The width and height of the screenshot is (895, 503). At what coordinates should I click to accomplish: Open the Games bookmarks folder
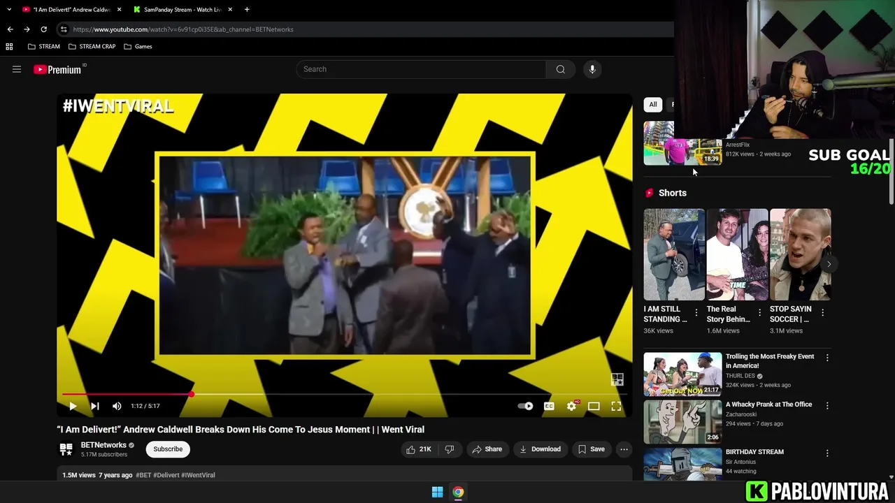pyautogui.click(x=138, y=47)
